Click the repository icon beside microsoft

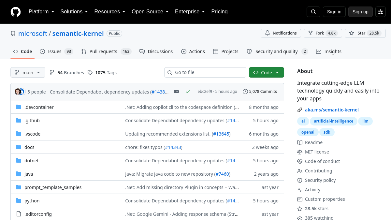[x=13, y=34]
